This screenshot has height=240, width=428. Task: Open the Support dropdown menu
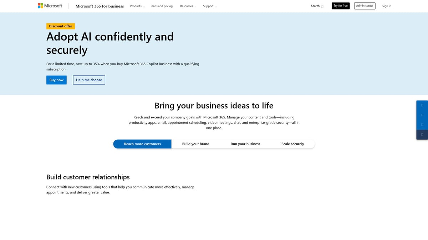(209, 6)
